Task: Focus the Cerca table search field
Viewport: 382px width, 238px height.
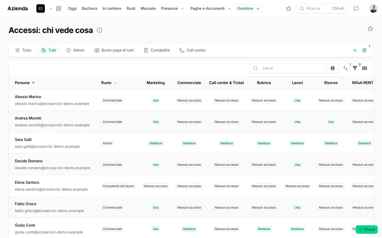Action: pyautogui.click(x=288, y=68)
